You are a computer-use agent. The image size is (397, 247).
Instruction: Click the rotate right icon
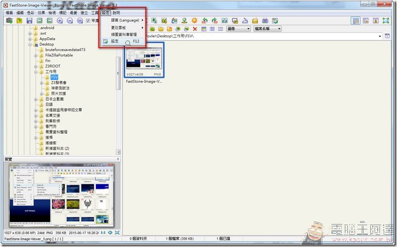coord(214,21)
